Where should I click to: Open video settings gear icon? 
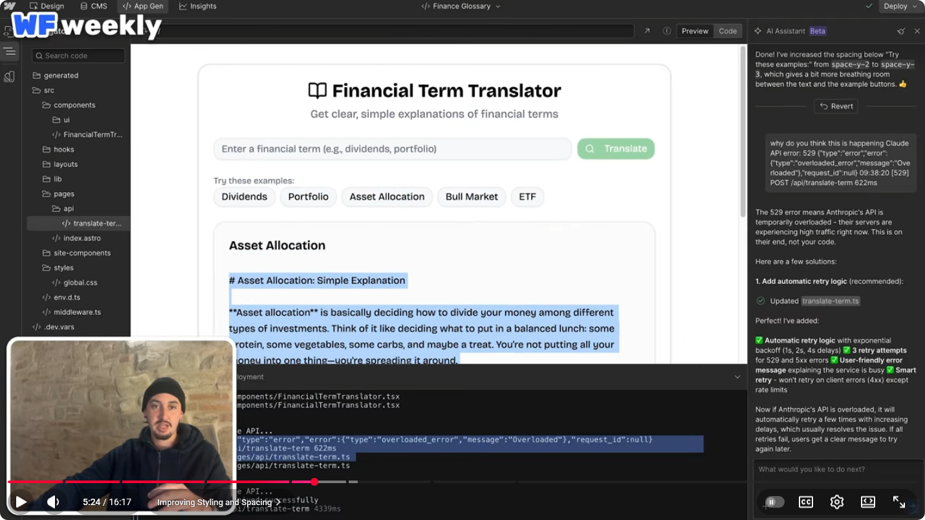click(x=837, y=502)
